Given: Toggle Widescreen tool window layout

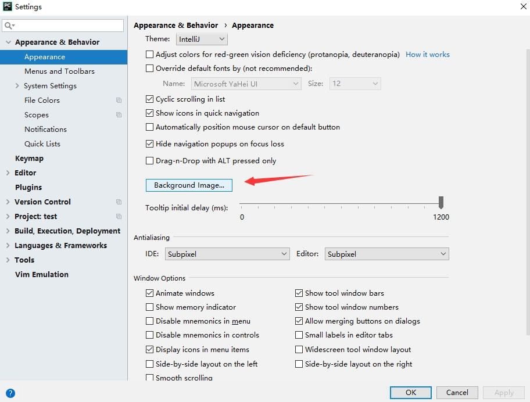Looking at the screenshot, I should coord(299,350).
